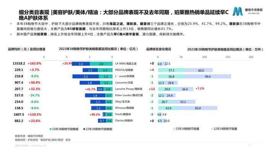The image size is (271, 152).
Task: Click the 品牌排名变化情况 column heading
Action: (158, 49)
